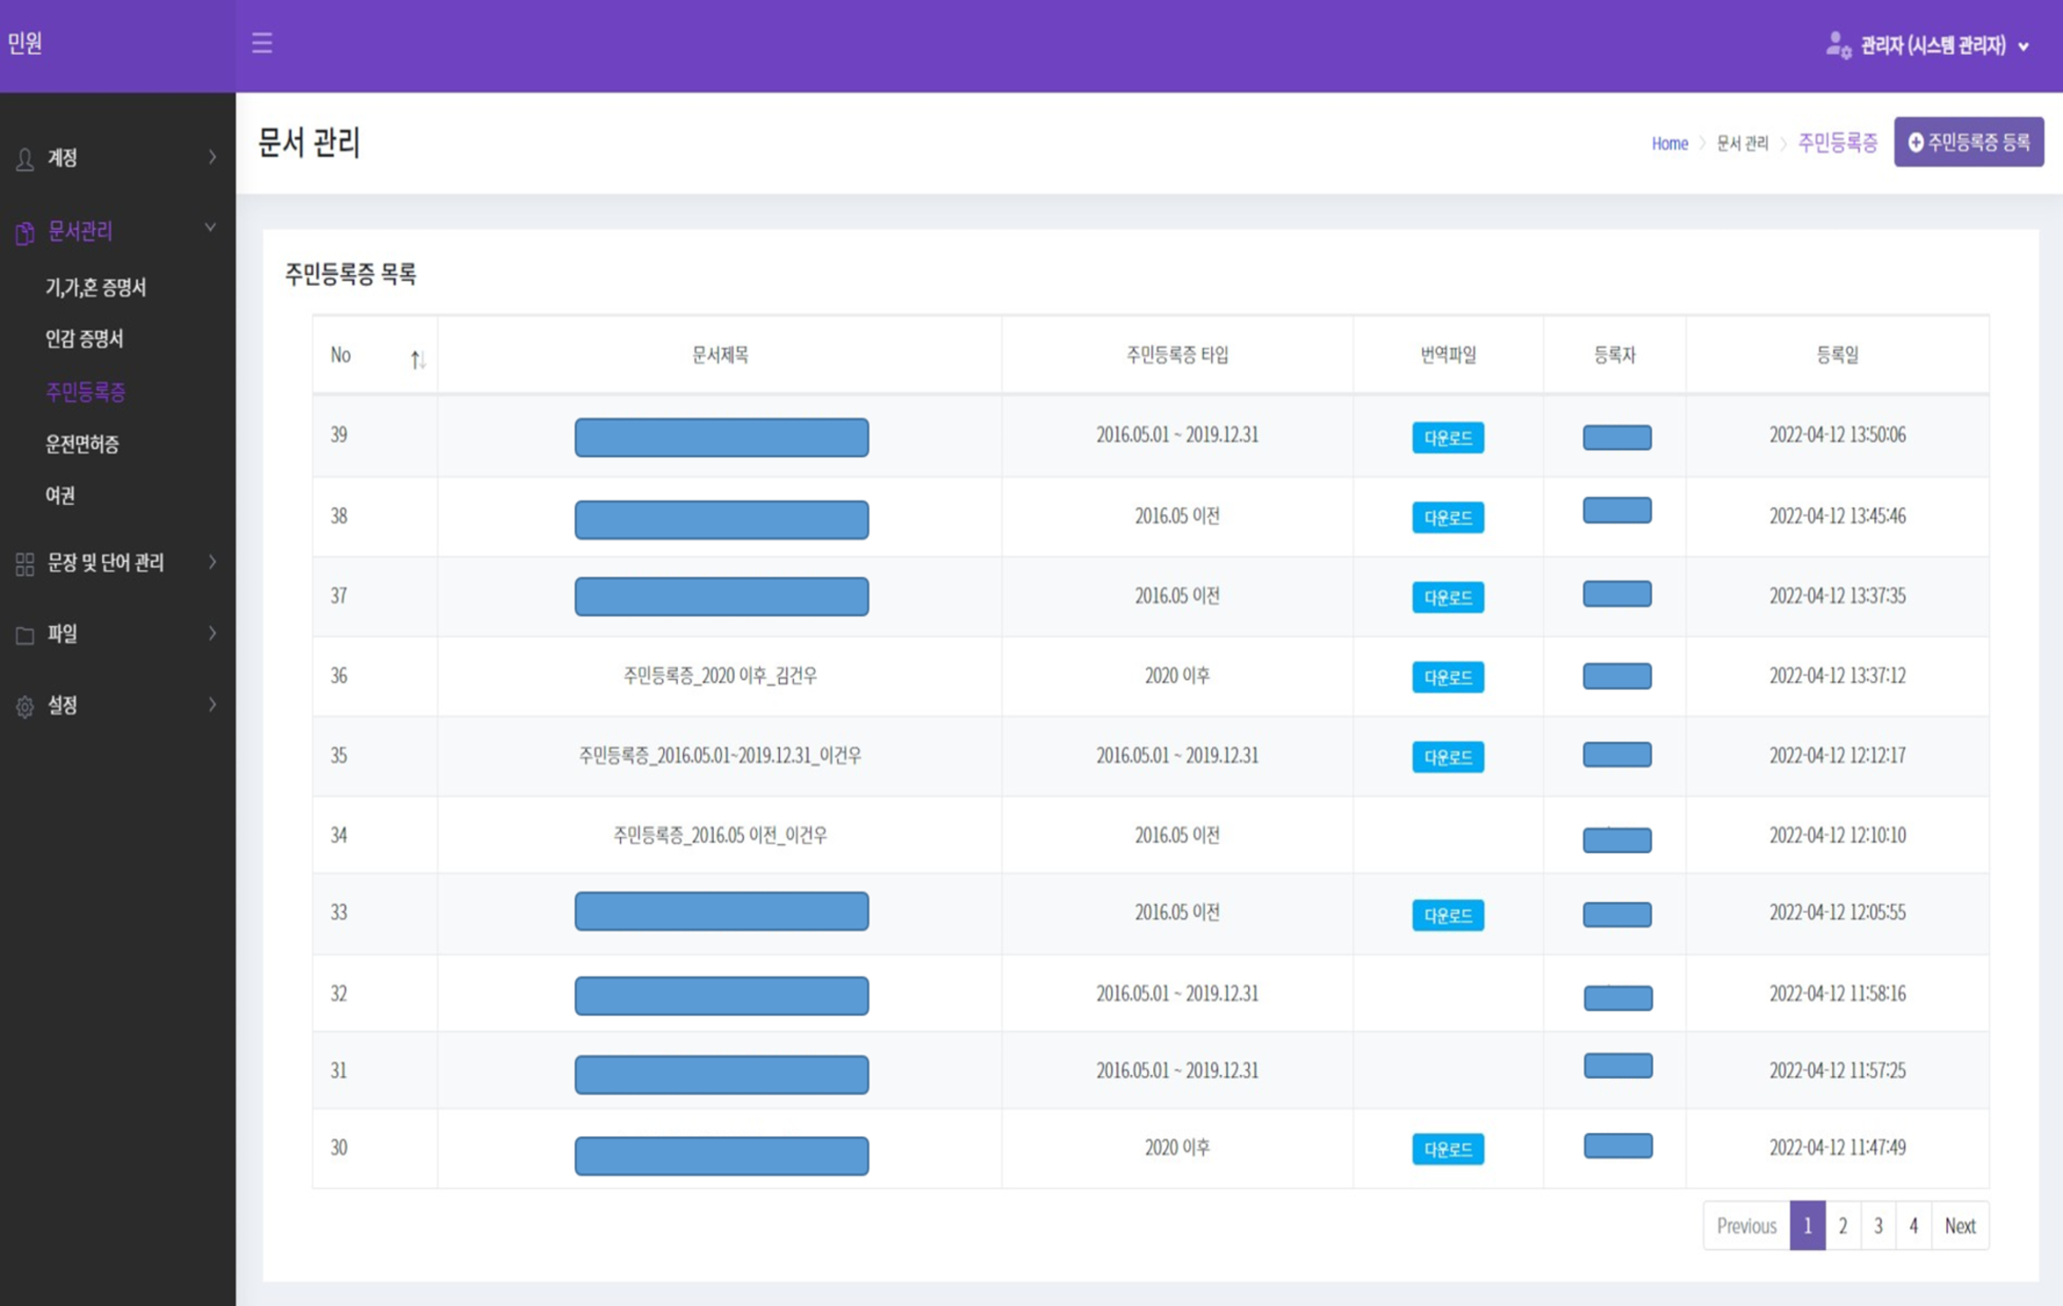Open 운전면허증 submenu item

point(82,444)
